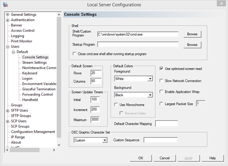This screenshot has height=166, width=228.
Task: Click the Startup Program text field
Action: pyautogui.click(x=138, y=45)
